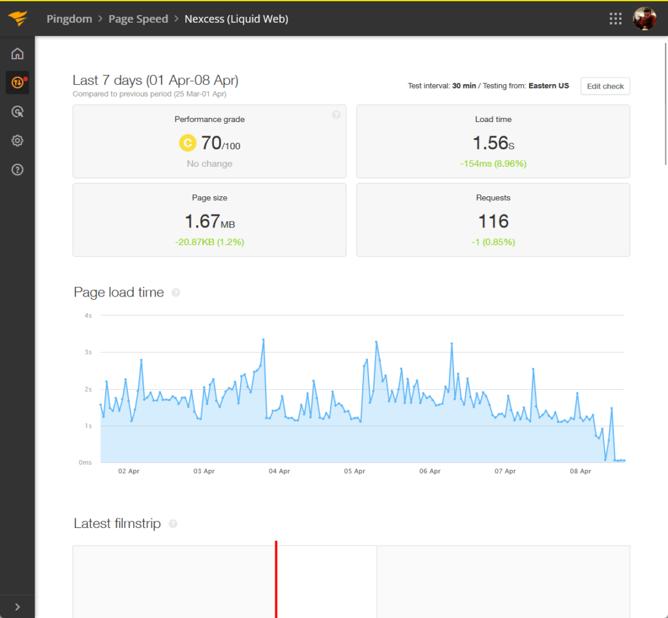This screenshot has height=618, width=668.
Task: Select the uptime monitoring sidebar icon
Action: pyautogui.click(x=18, y=82)
